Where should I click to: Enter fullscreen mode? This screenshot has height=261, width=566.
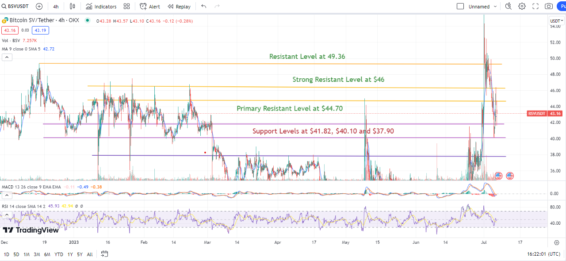pyautogui.click(x=535, y=6)
